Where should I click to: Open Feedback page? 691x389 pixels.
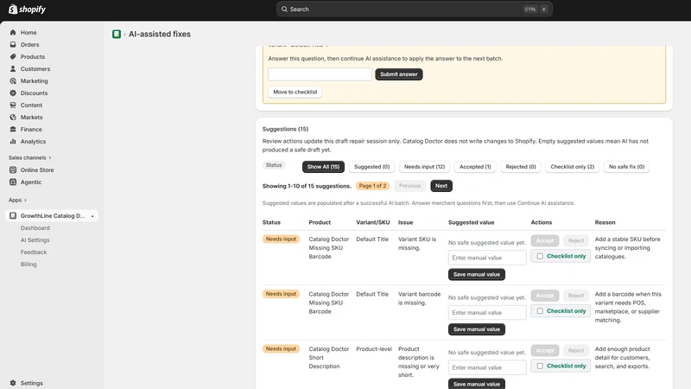click(34, 252)
